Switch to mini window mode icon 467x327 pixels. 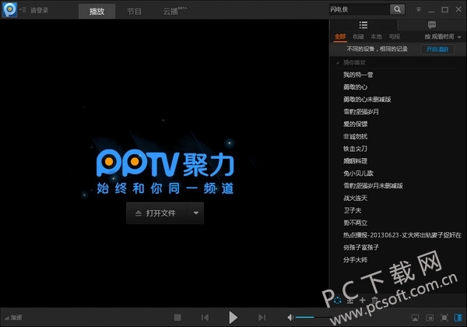coord(430,318)
